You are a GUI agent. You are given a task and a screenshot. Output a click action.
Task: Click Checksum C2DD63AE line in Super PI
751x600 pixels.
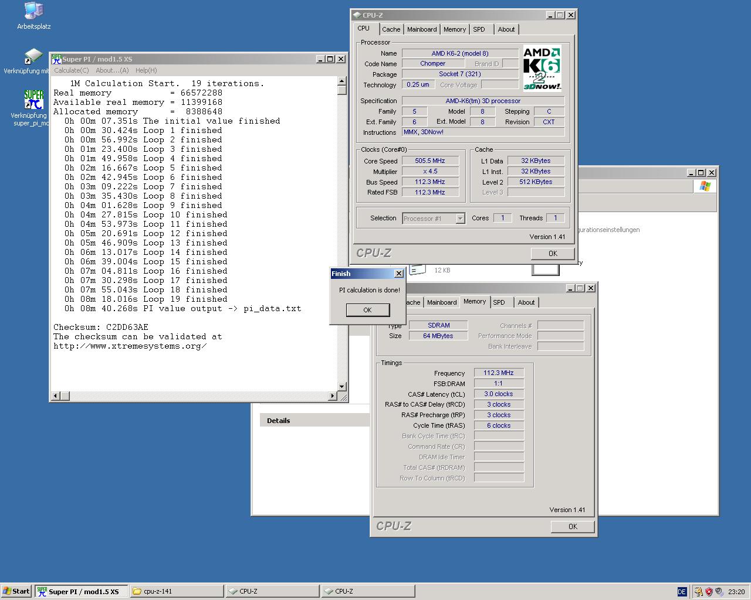101,327
